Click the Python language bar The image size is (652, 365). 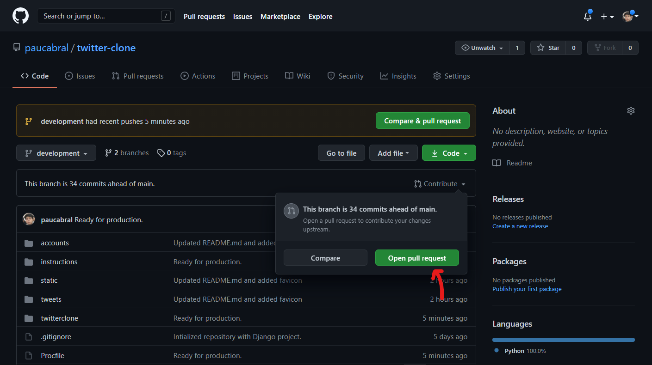[x=564, y=340]
